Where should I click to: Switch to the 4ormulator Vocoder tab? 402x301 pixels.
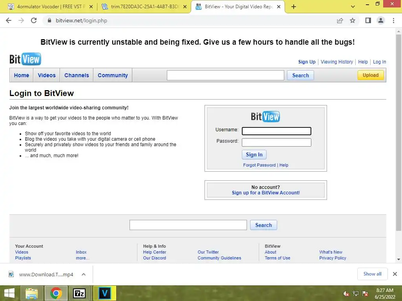(50, 7)
